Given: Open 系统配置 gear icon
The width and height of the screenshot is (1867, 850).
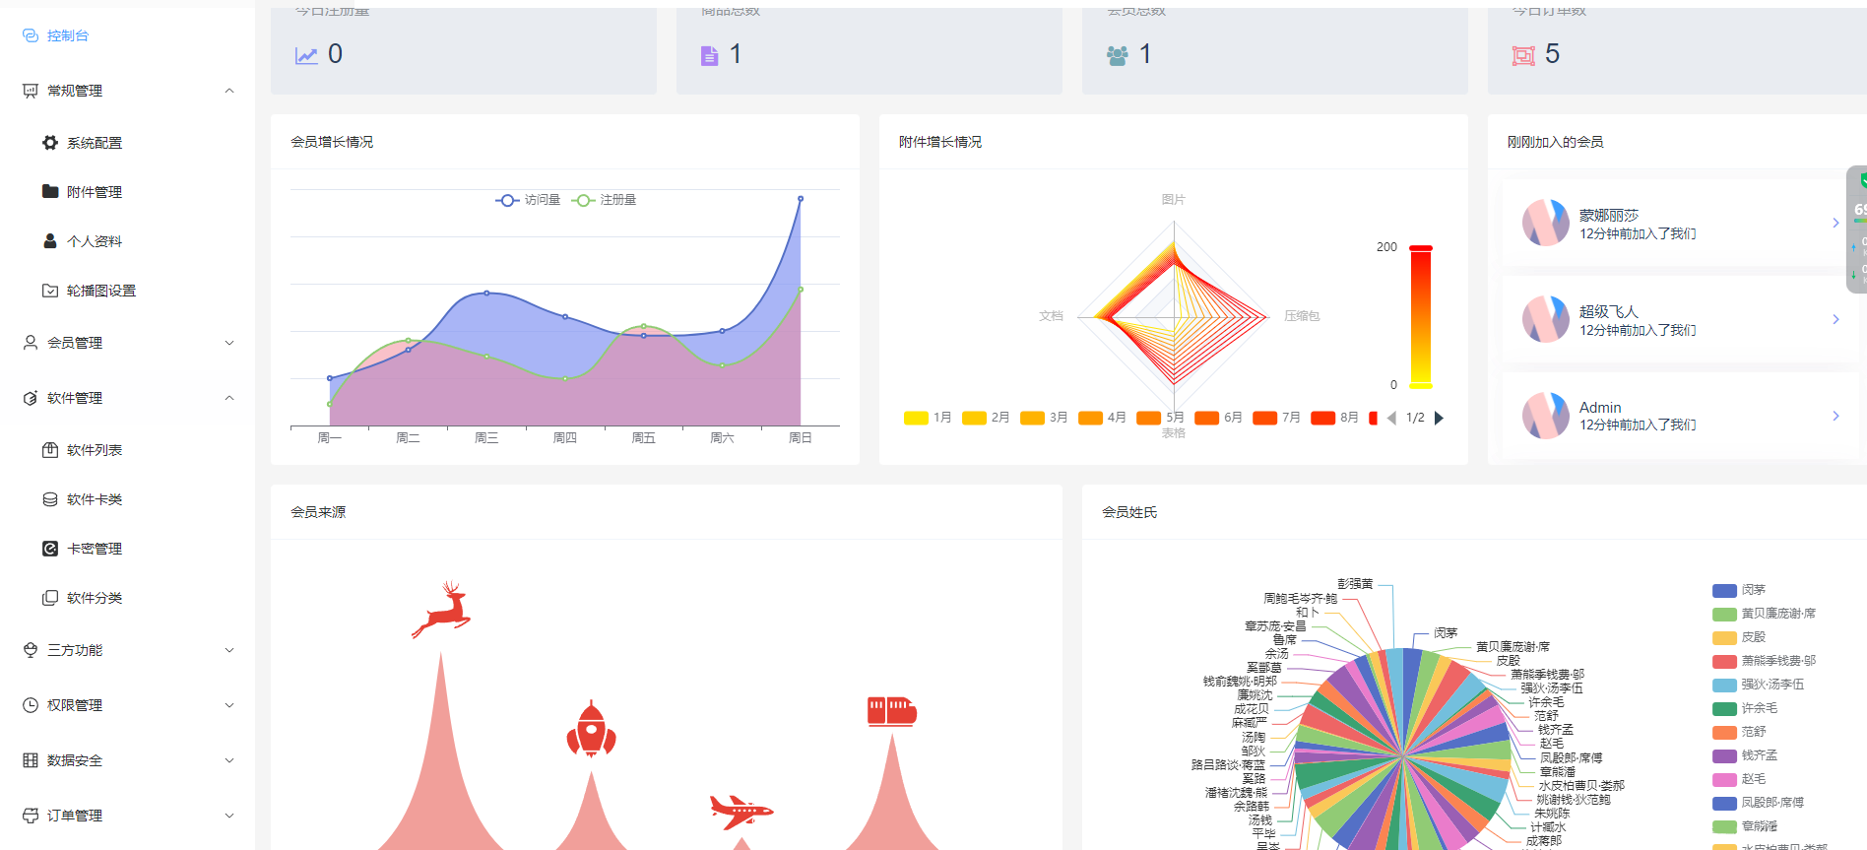Looking at the screenshot, I should pos(50,143).
